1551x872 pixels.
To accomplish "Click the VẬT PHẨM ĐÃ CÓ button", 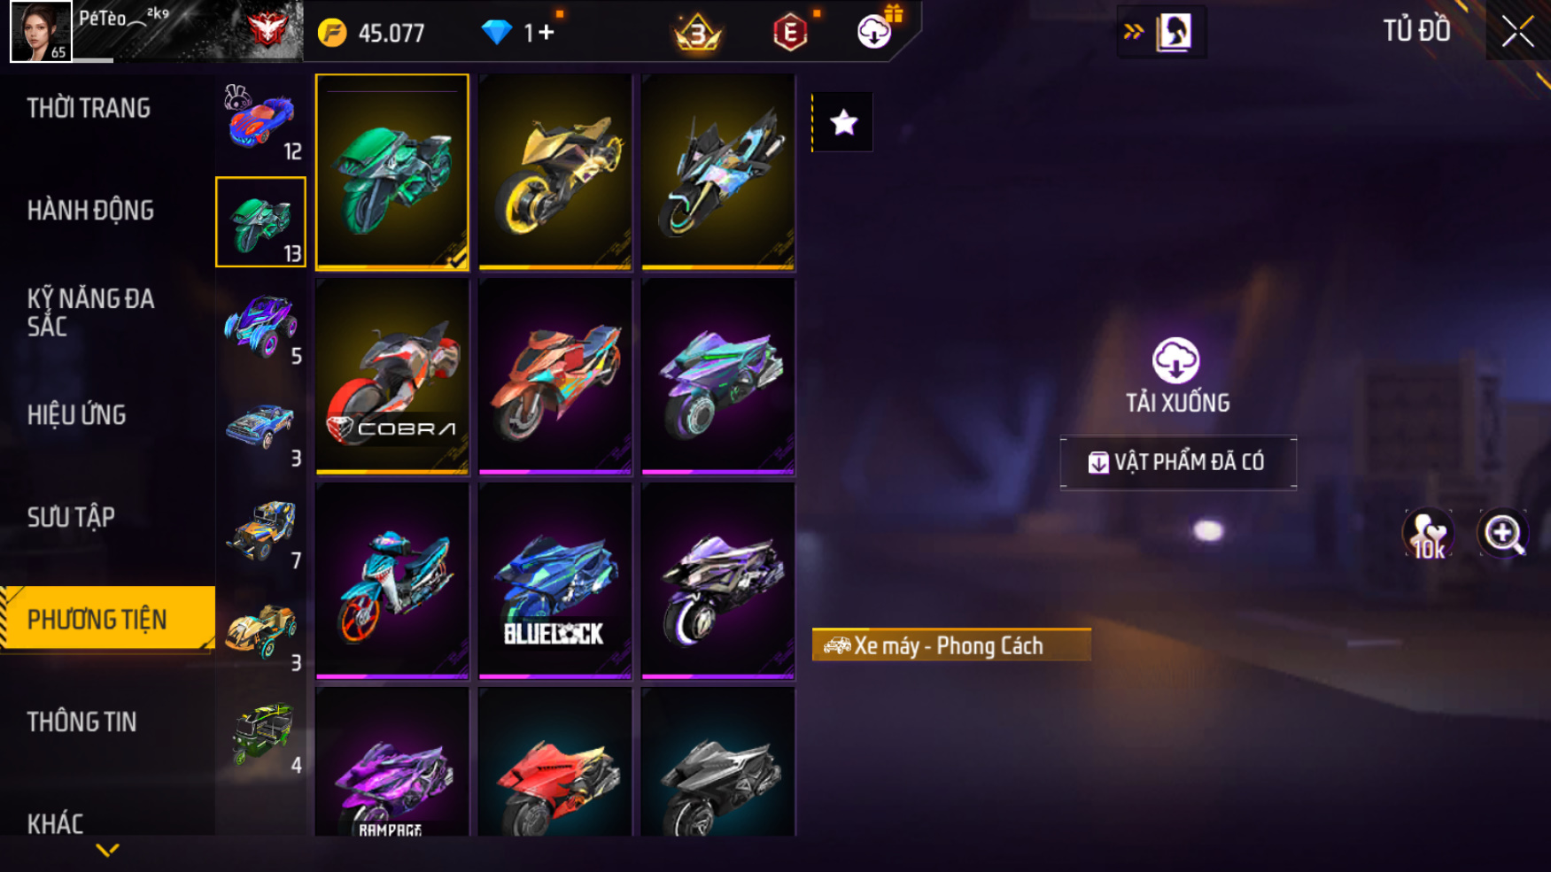I will point(1178,462).
